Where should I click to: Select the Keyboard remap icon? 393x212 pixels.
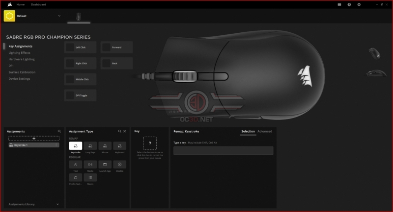click(x=119, y=146)
